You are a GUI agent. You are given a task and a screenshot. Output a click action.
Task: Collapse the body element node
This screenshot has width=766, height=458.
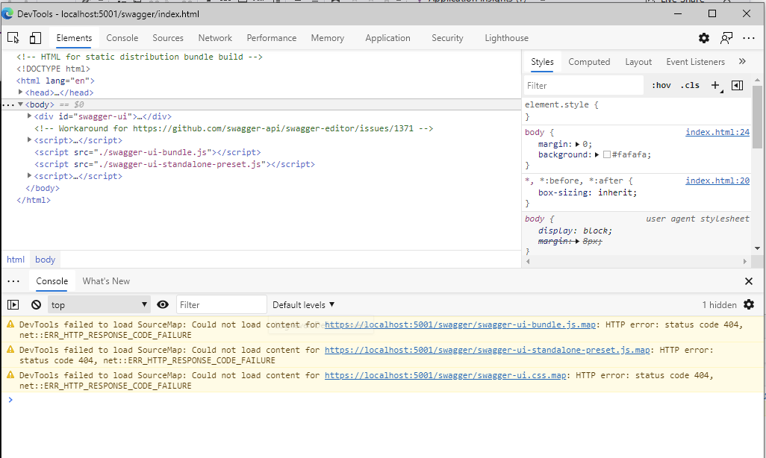(20, 104)
